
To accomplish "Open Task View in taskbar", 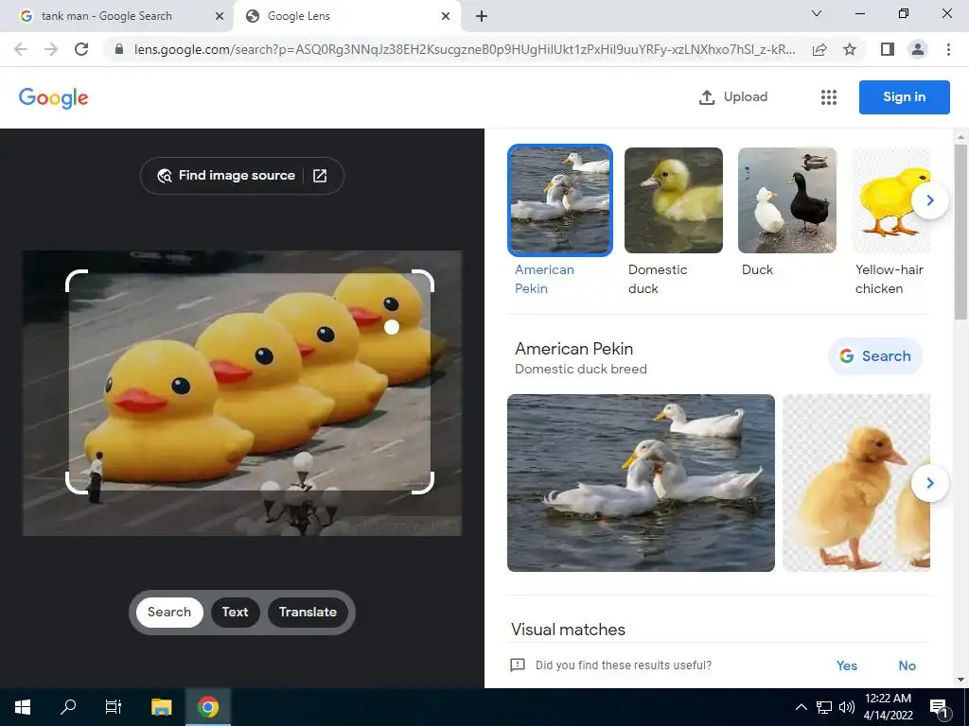I will click(x=114, y=707).
